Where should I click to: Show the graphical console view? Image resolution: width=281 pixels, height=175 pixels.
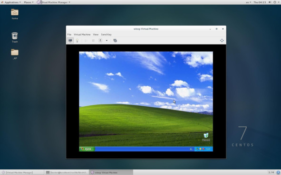tap(70, 41)
